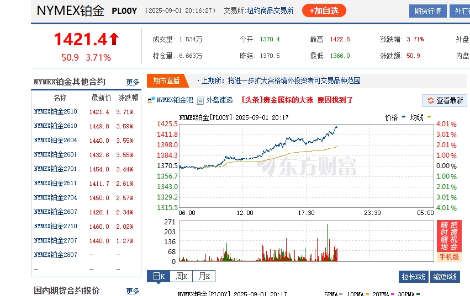The width and height of the screenshot is (470, 296).
Task: Open contract NYMEX铂金2601
Action: [x=55, y=155]
